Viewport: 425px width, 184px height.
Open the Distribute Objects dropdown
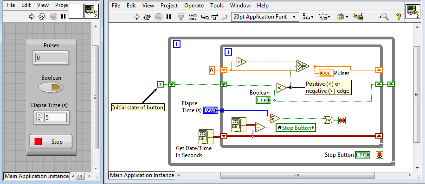pos(324,17)
